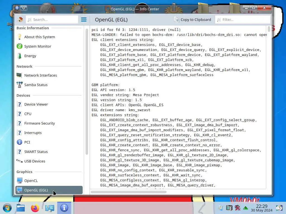Viewport: 286px width, 214px height.
Task: Open the file manager from taskbar
Action: click(21, 208)
